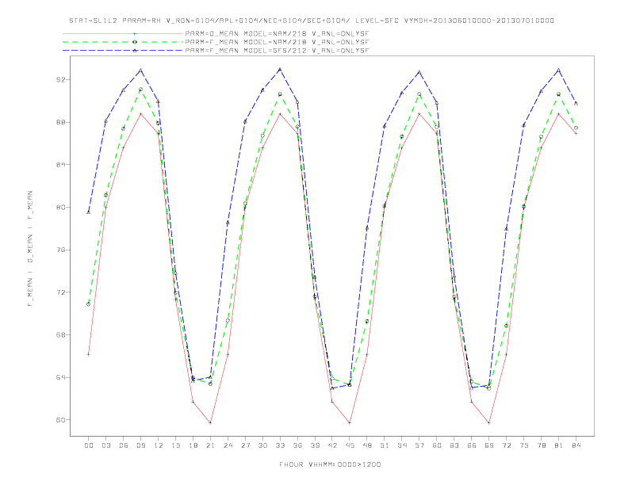
Task: Click plus marker on red legend line
Action: pos(135,33)
